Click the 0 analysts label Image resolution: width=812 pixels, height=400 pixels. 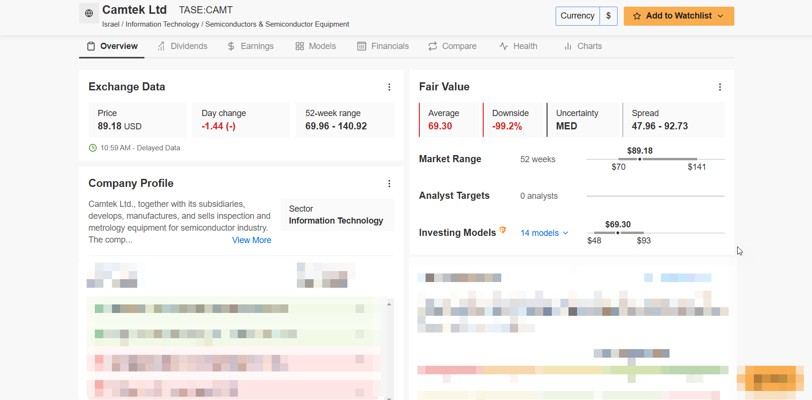click(539, 196)
